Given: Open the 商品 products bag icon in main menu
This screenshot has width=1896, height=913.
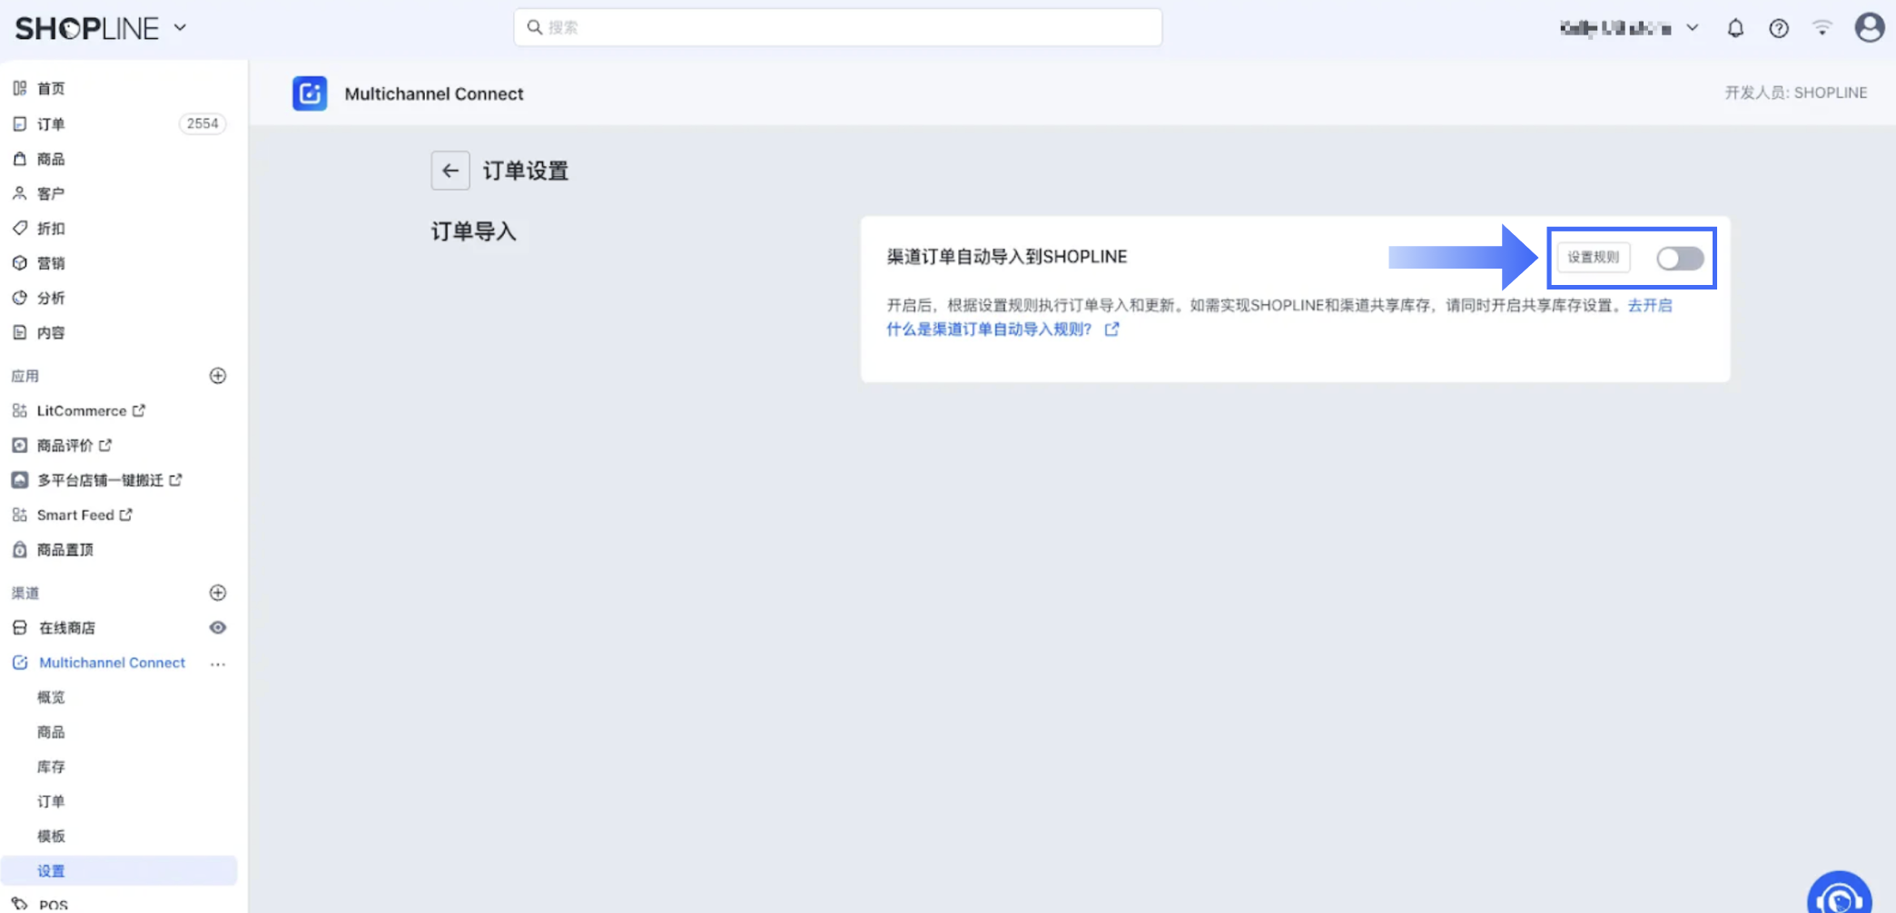Looking at the screenshot, I should [x=20, y=159].
